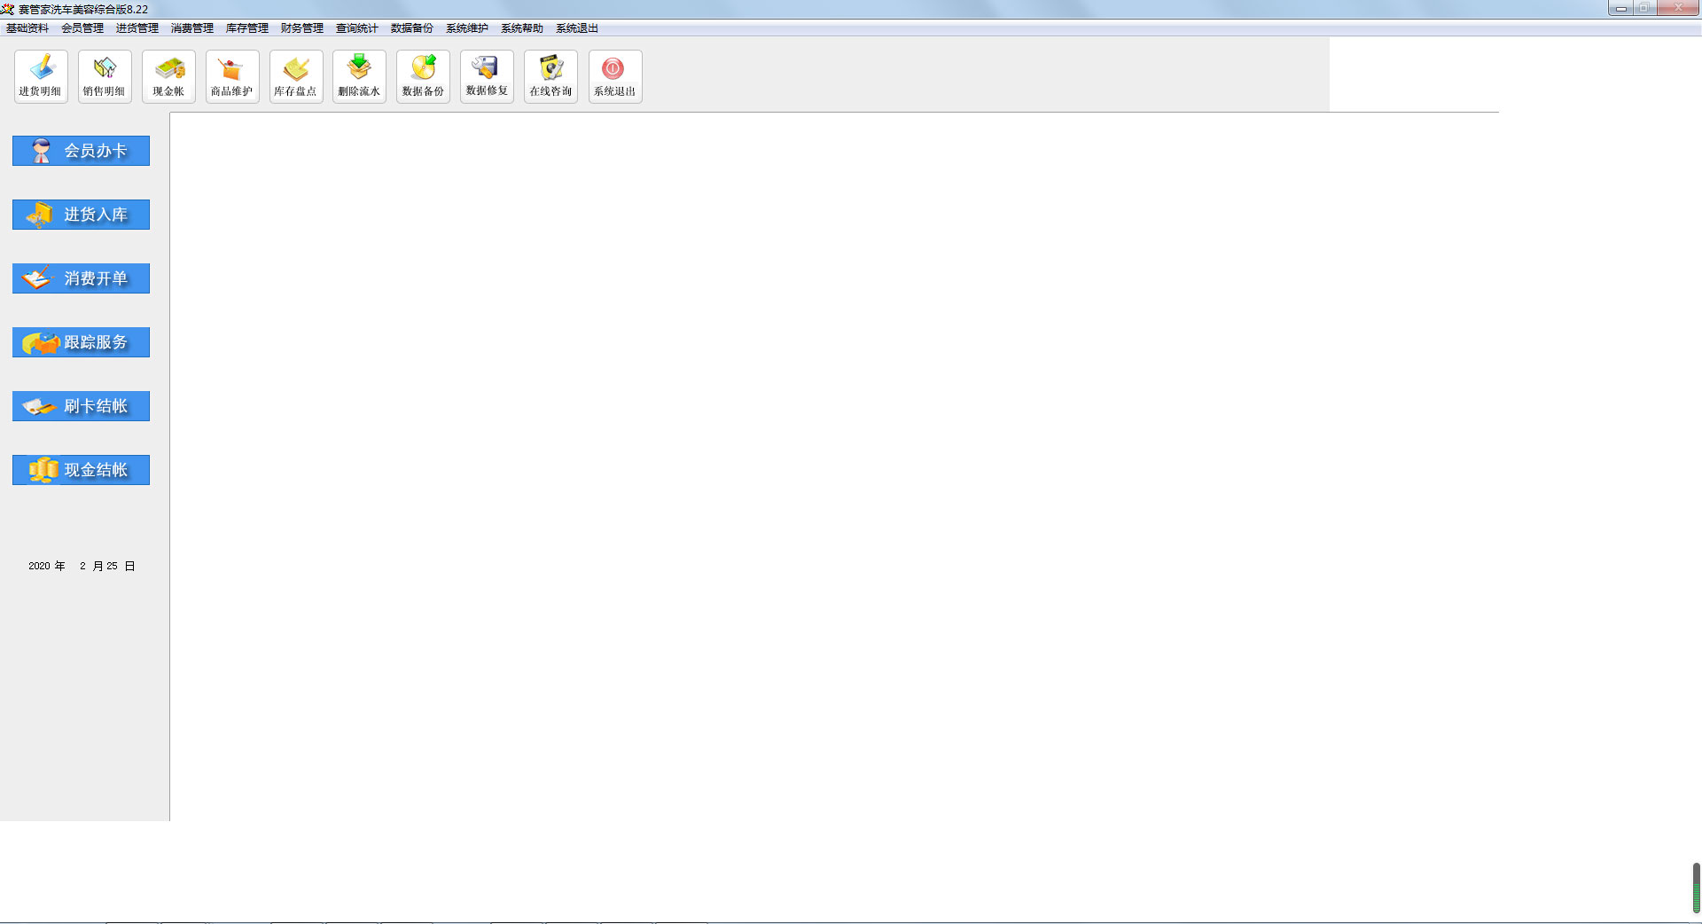Start a 消费开单 order
The image size is (1702, 924).
(x=81, y=278)
